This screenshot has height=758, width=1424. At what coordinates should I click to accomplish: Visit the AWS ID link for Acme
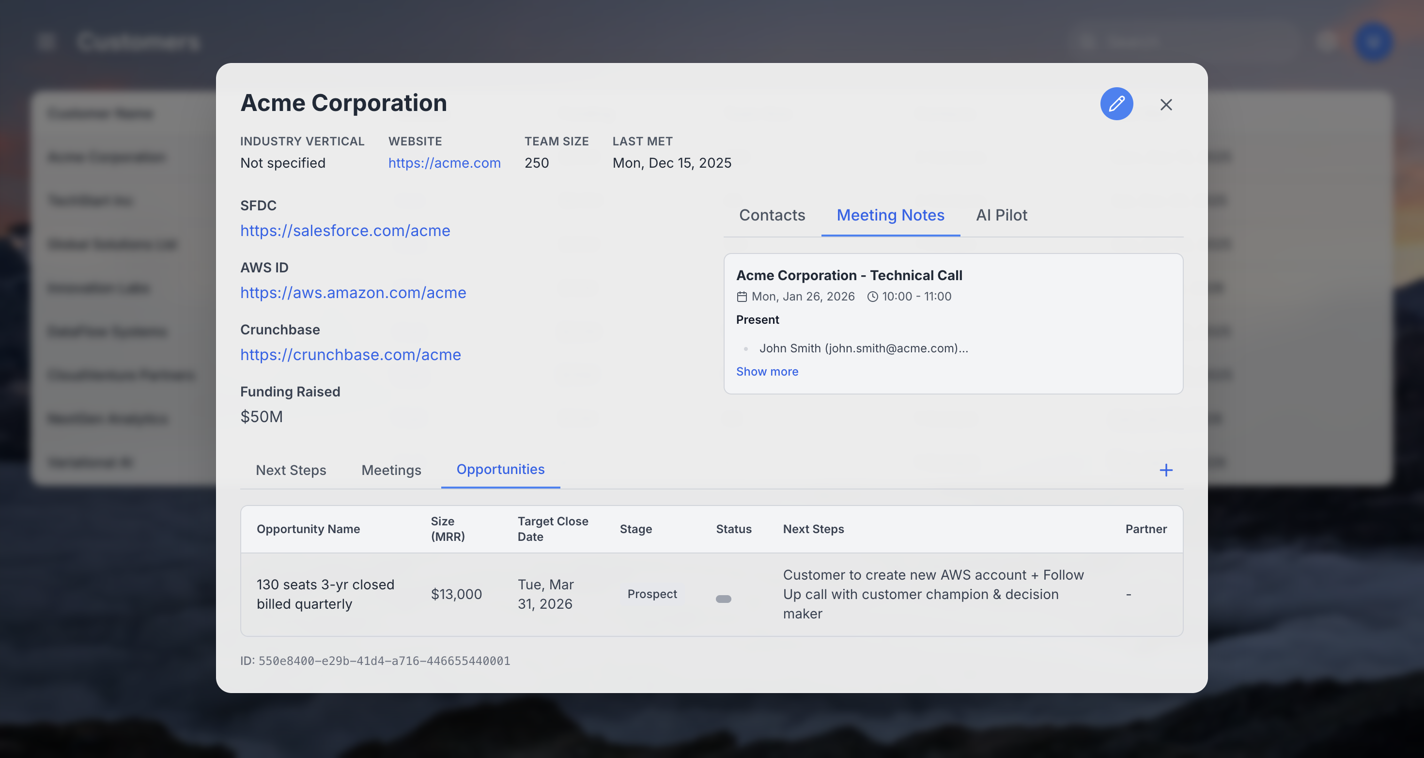click(353, 293)
